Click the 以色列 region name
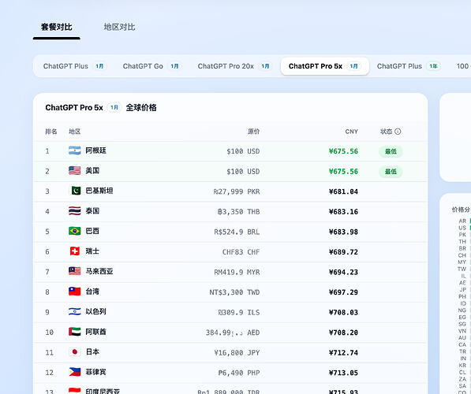471x394 pixels. click(x=95, y=311)
